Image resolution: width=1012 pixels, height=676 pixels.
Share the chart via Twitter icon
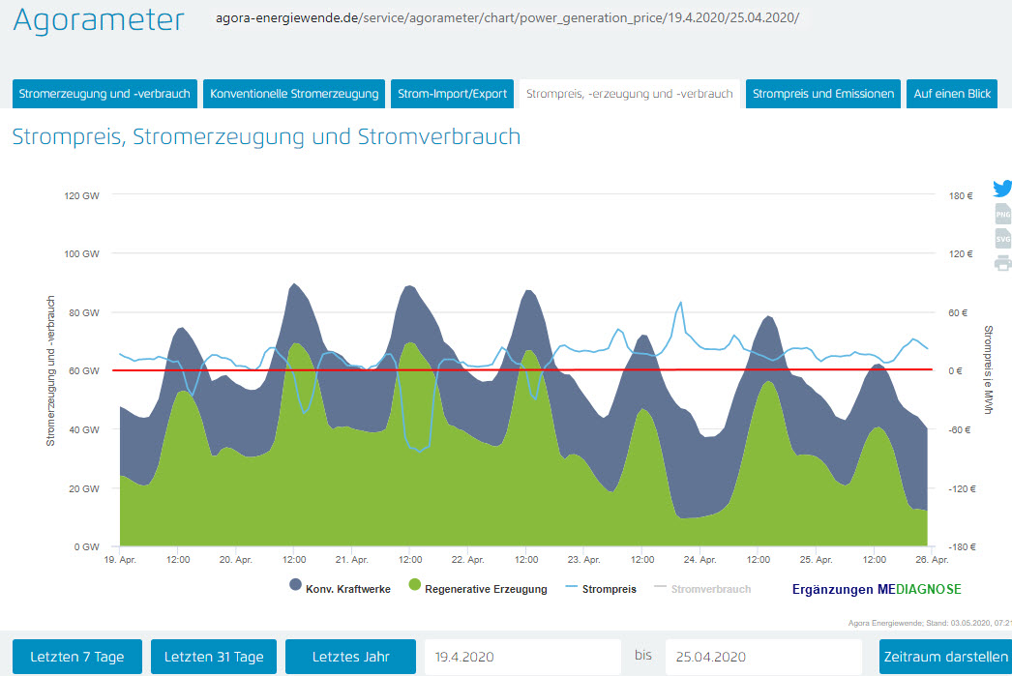(x=1002, y=189)
